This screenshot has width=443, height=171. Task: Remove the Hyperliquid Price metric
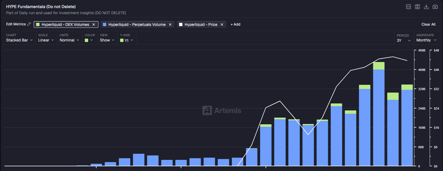click(x=222, y=24)
